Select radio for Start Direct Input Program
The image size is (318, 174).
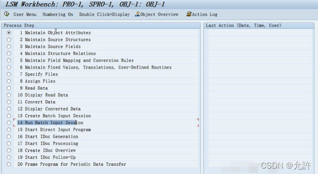(9, 130)
